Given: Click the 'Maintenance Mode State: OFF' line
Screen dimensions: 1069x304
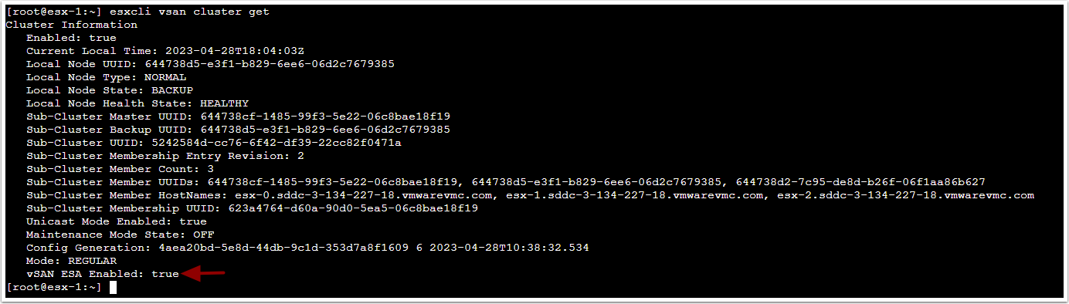Looking at the screenshot, I should 120,235.
